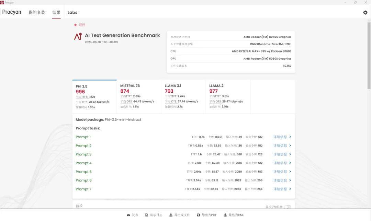Open the 显示日志 show log button
This screenshot has height=221, width=371.
click(x=154, y=215)
